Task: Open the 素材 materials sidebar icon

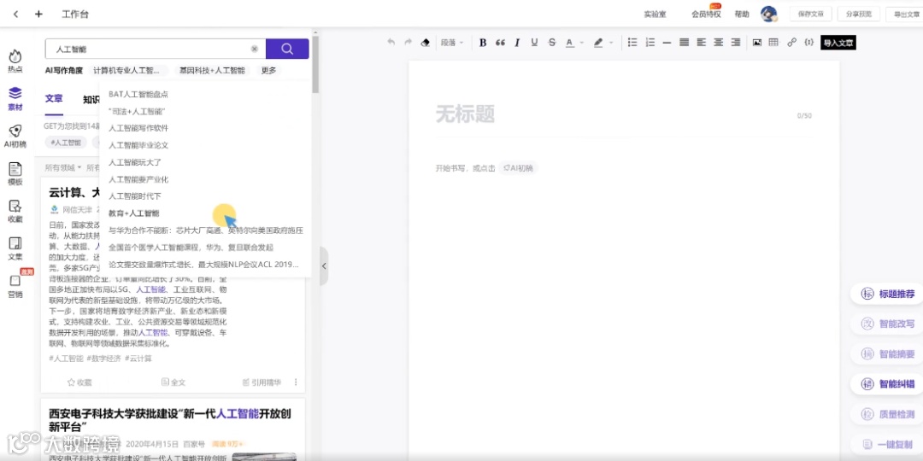Action: tap(15, 99)
